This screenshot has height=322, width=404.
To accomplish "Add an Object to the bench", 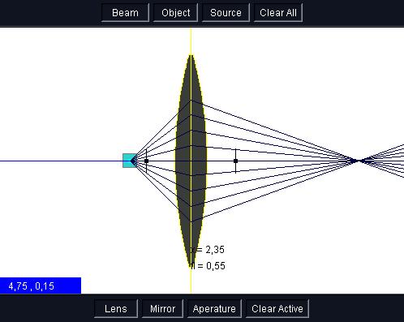I will (176, 13).
